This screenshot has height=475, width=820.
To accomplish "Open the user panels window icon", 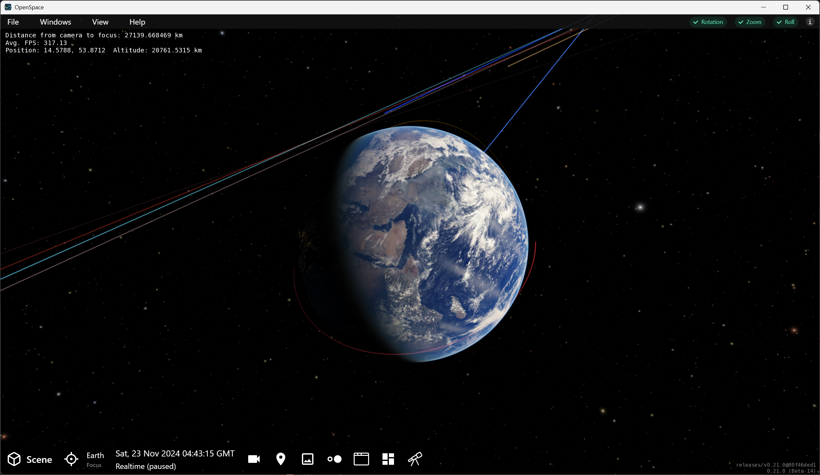I will 361,459.
